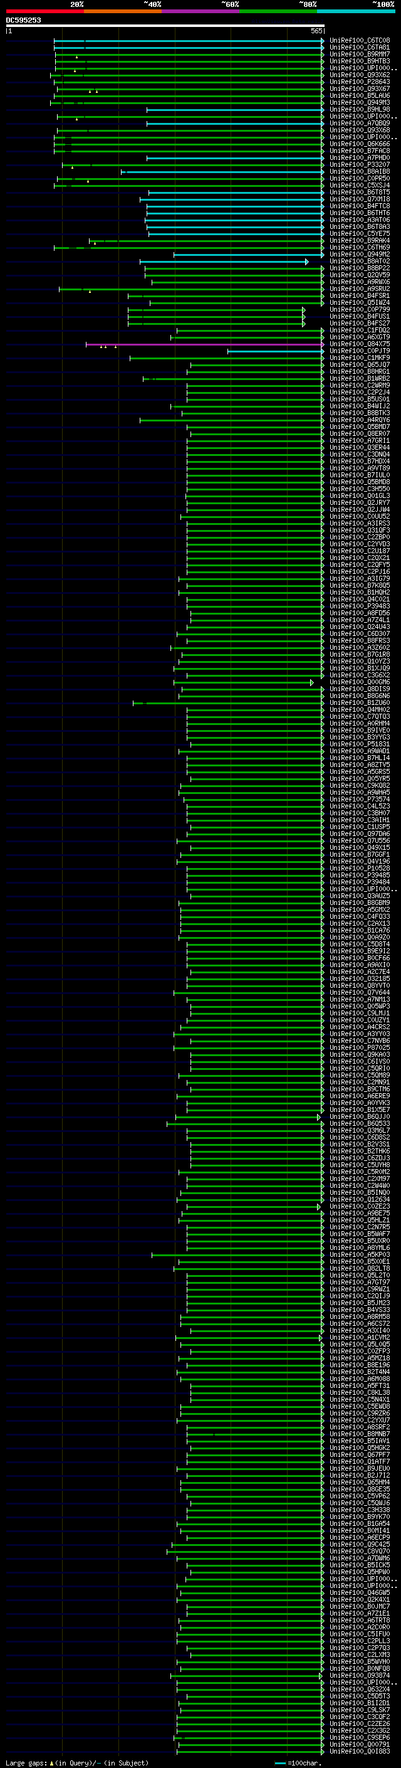Click the red 20% identity legend segment
Image resolution: width=401 pixels, height=1768 pixels.
point(44,11)
